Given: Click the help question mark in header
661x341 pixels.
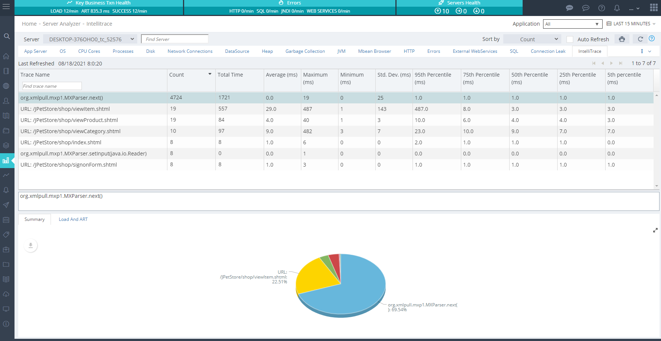Looking at the screenshot, I should tap(601, 8).
